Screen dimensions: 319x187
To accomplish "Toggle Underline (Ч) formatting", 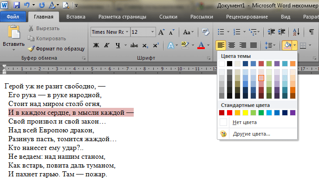I will (118, 45).
